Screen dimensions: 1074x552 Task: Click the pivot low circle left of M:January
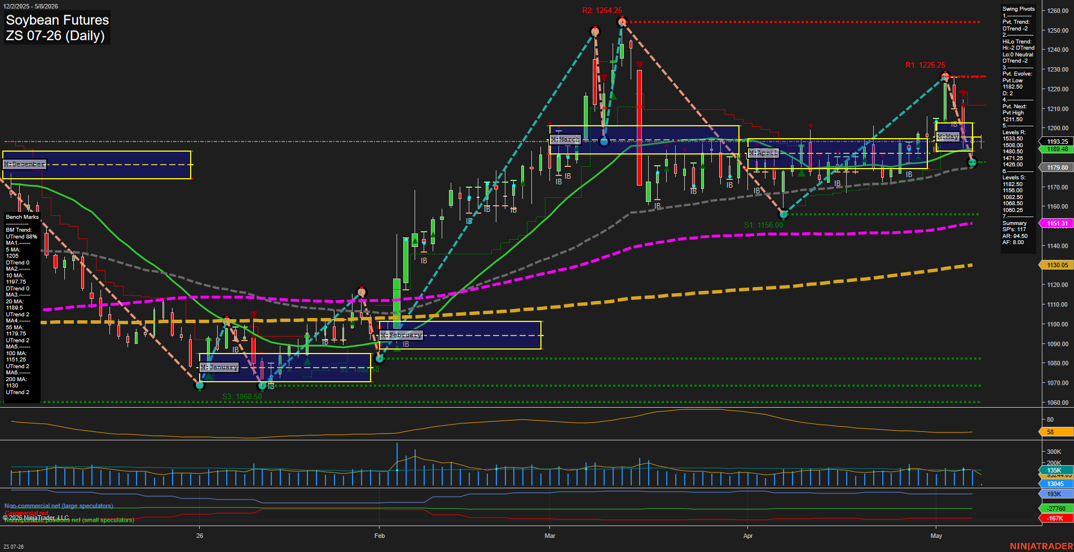[199, 386]
